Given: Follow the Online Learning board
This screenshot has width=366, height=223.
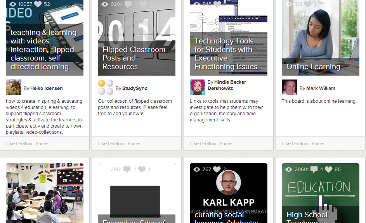Looking at the screenshot, I should coord(301,143).
